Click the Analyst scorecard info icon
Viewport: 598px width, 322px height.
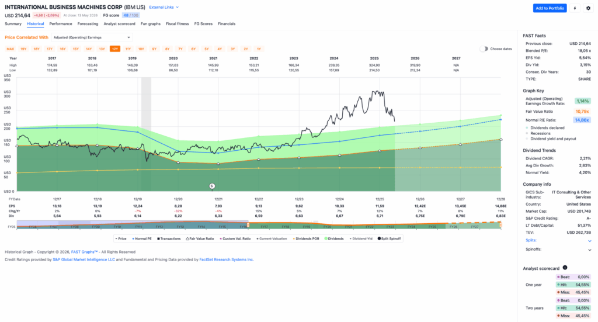point(565,268)
